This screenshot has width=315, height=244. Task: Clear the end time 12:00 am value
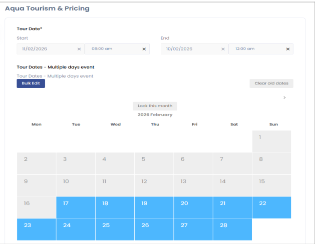tap(287, 49)
